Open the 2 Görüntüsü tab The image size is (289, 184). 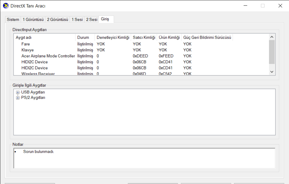(57, 20)
